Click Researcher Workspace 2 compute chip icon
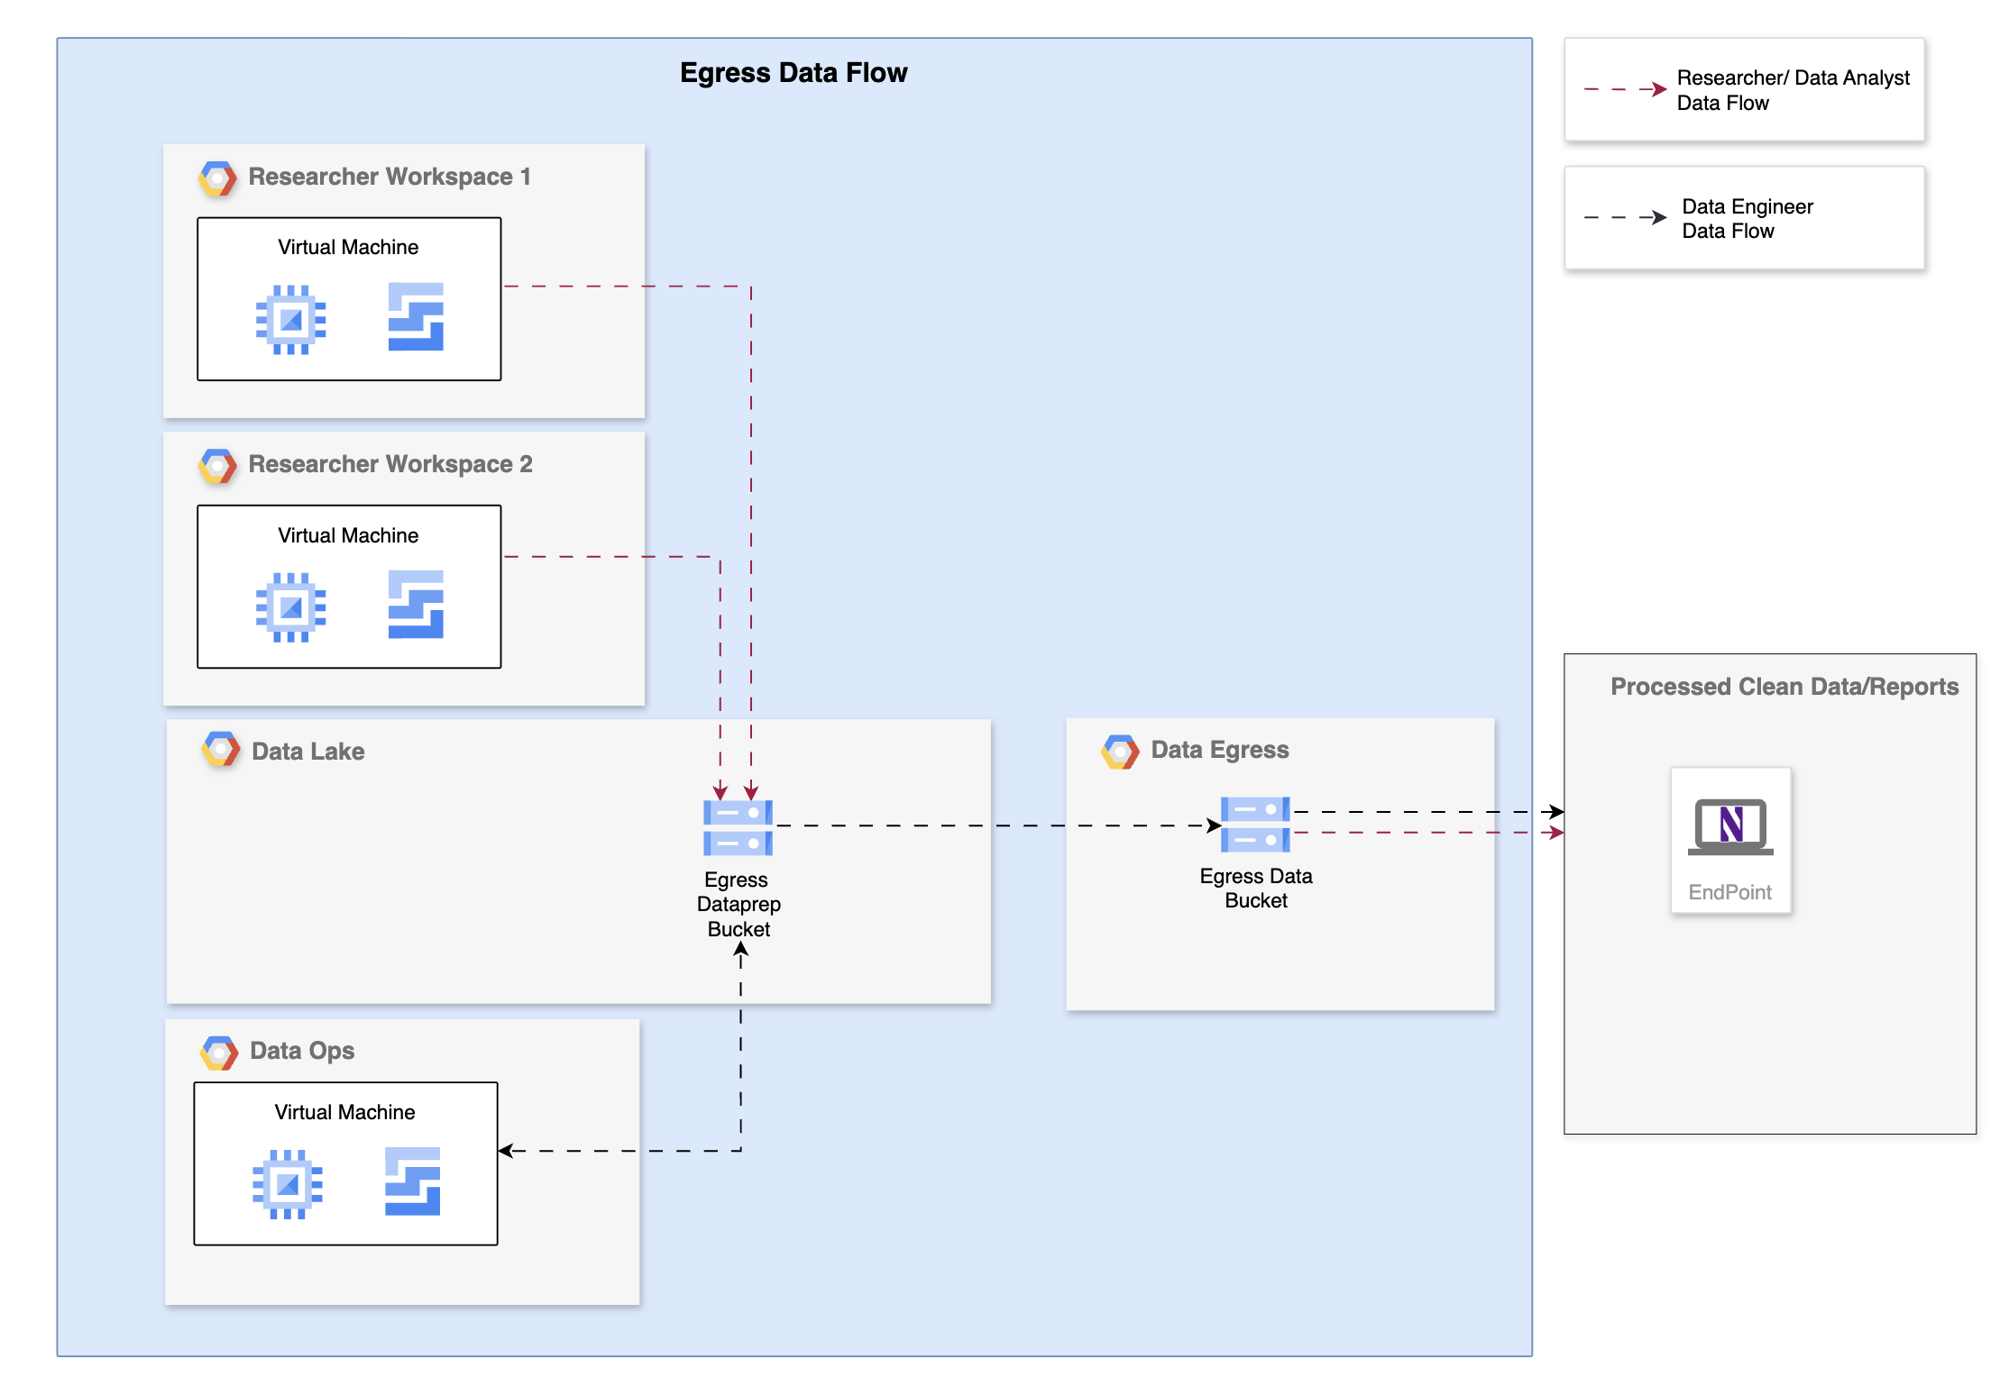 [x=290, y=606]
